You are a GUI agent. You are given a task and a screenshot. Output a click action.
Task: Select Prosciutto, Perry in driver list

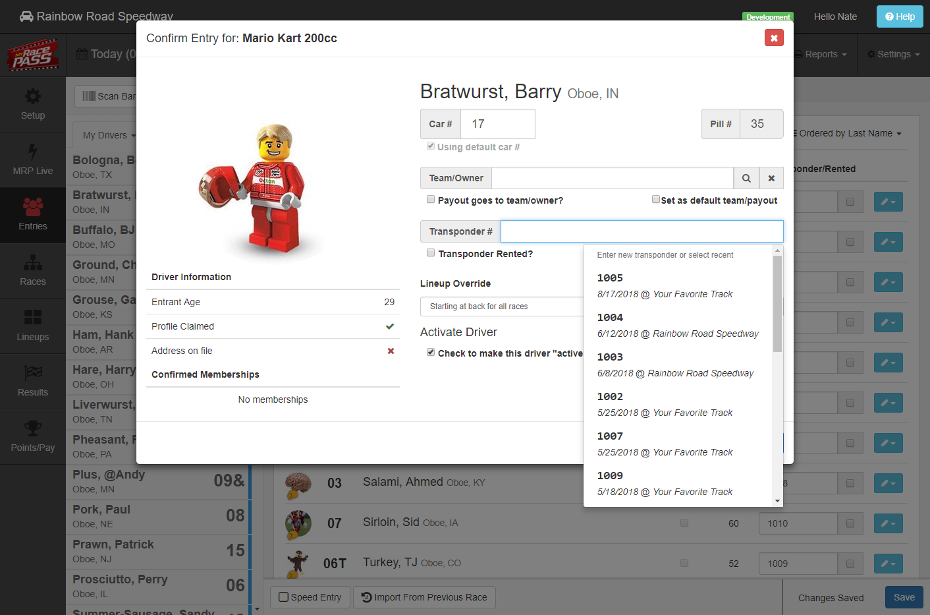[158, 586]
